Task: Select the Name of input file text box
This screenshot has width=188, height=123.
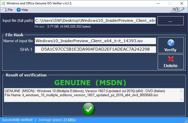Action: [x=95, y=41]
